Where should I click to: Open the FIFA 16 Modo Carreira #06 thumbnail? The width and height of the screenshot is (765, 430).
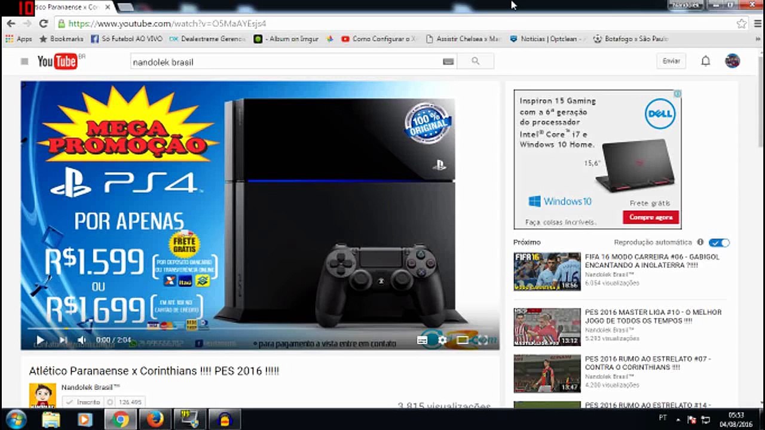(547, 272)
